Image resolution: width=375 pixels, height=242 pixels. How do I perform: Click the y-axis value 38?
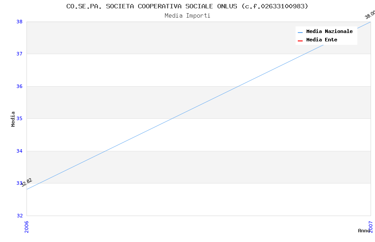(x=19, y=22)
